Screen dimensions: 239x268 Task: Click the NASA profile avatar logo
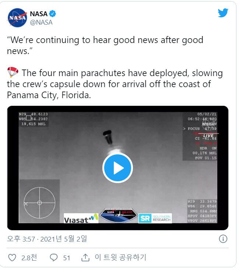point(17,18)
